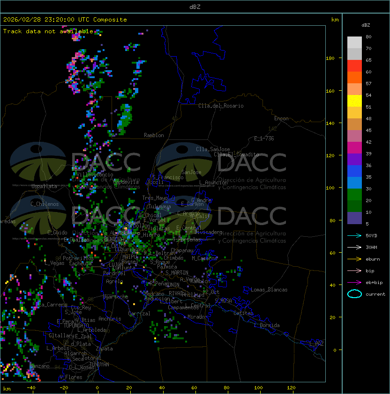Image resolution: width=390 pixels, height=394 pixels.
Task: Pick the magenta swatch between 42 and 39
Action: (x=354, y=147)
